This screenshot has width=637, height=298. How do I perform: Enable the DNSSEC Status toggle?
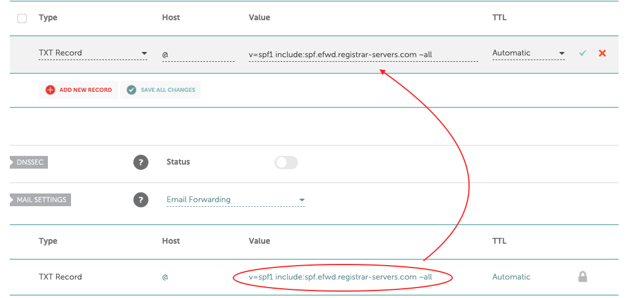point(286,162)
